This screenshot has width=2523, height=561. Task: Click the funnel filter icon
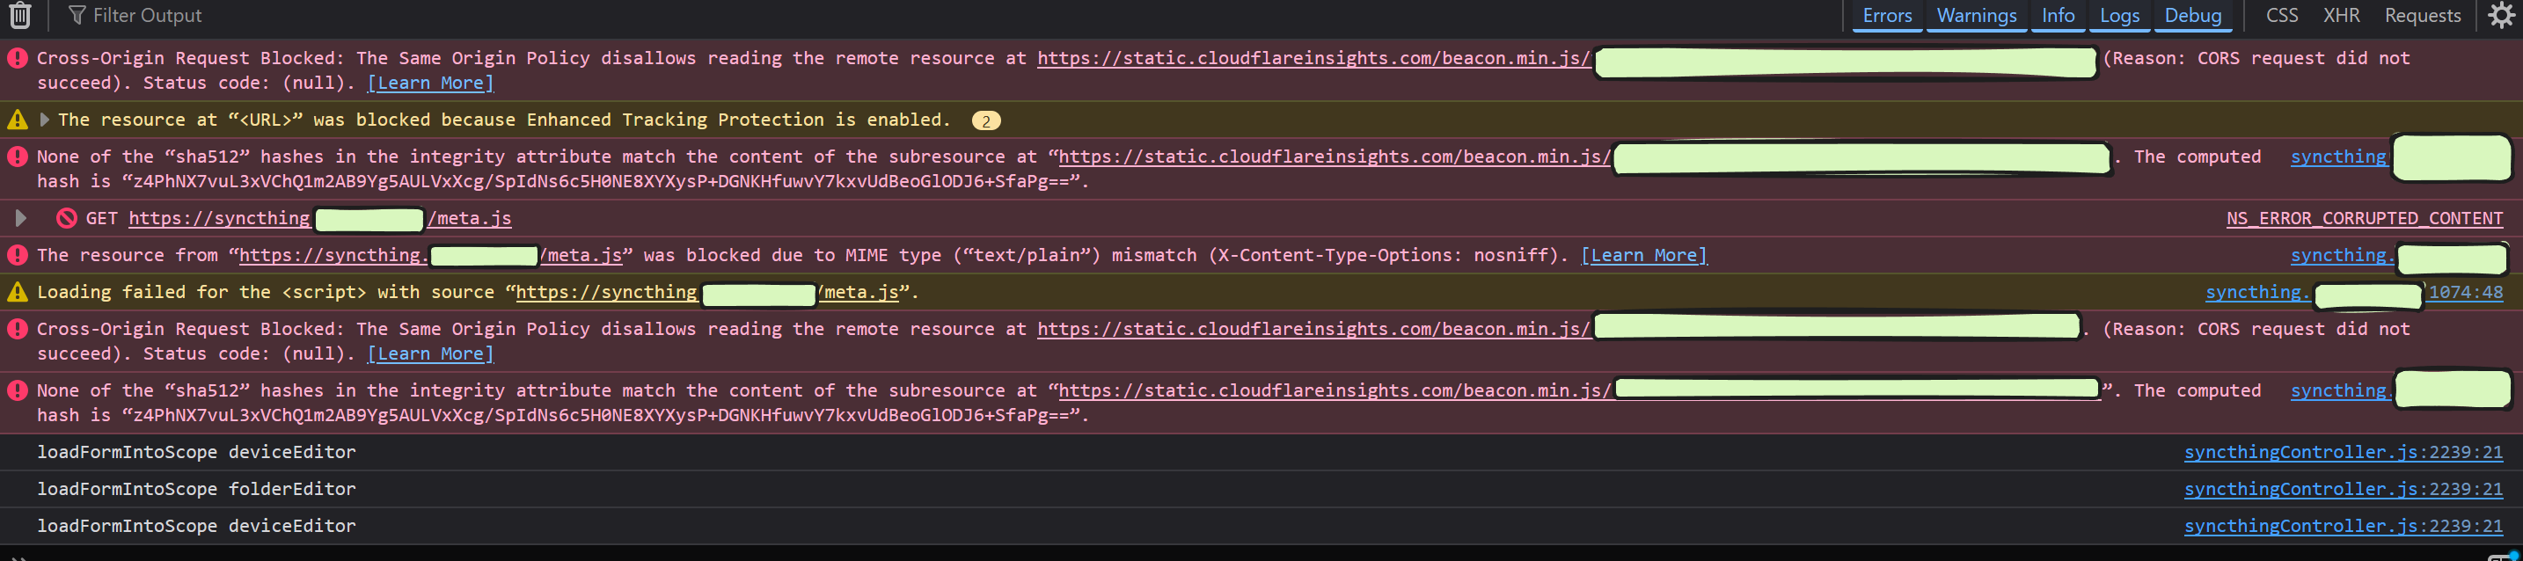click(77, 16)
